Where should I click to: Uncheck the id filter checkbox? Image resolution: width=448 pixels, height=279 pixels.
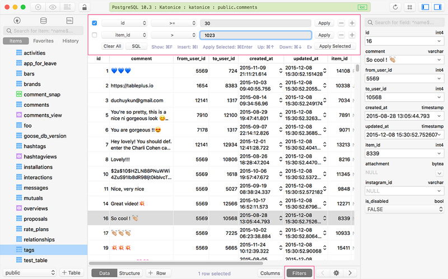point(94,23)
